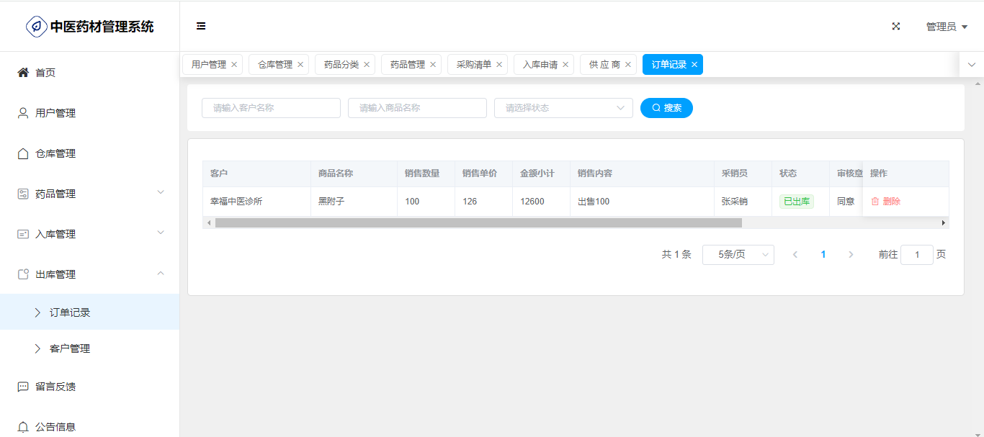Image resolution: width=984 pixels, height=437 pixels.
Task: Open the 5条/页 page size dropdown
Action: [738, 255]
